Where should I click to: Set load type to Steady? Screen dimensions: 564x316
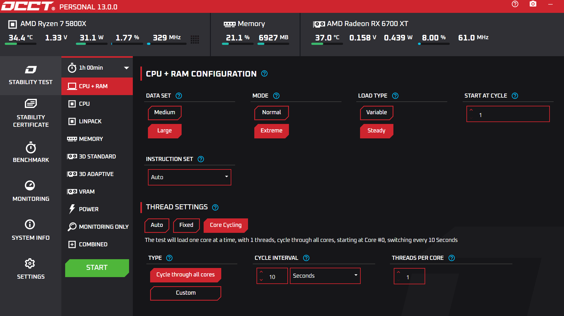click(376, 131)
